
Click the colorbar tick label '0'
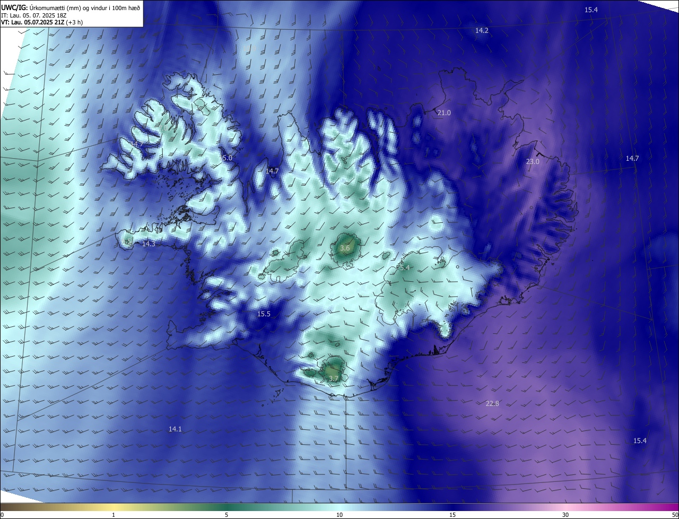[x=2, y=515]
